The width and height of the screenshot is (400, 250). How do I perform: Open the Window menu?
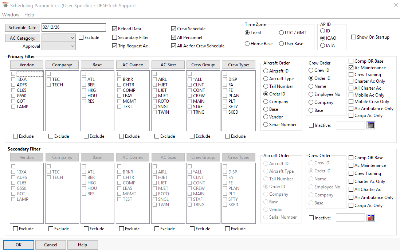11,15
